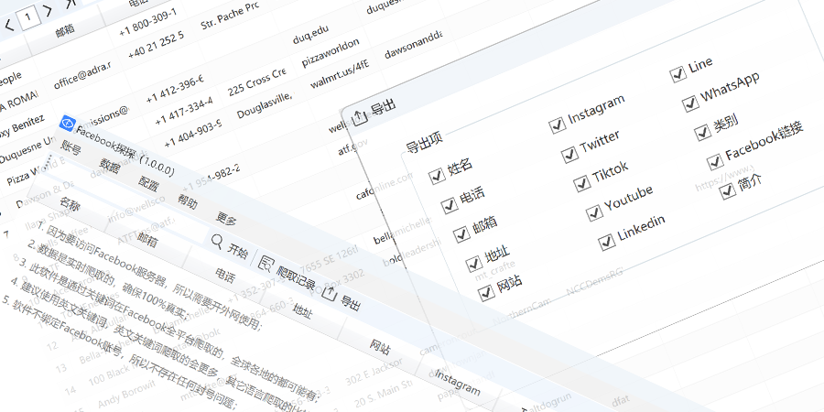Toggle the 地址 export checkbox
Screen dimensions: 824x412
point(474,262)
